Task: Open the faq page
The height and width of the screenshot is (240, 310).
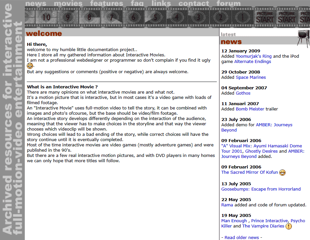Action: (x=137, y=4)
